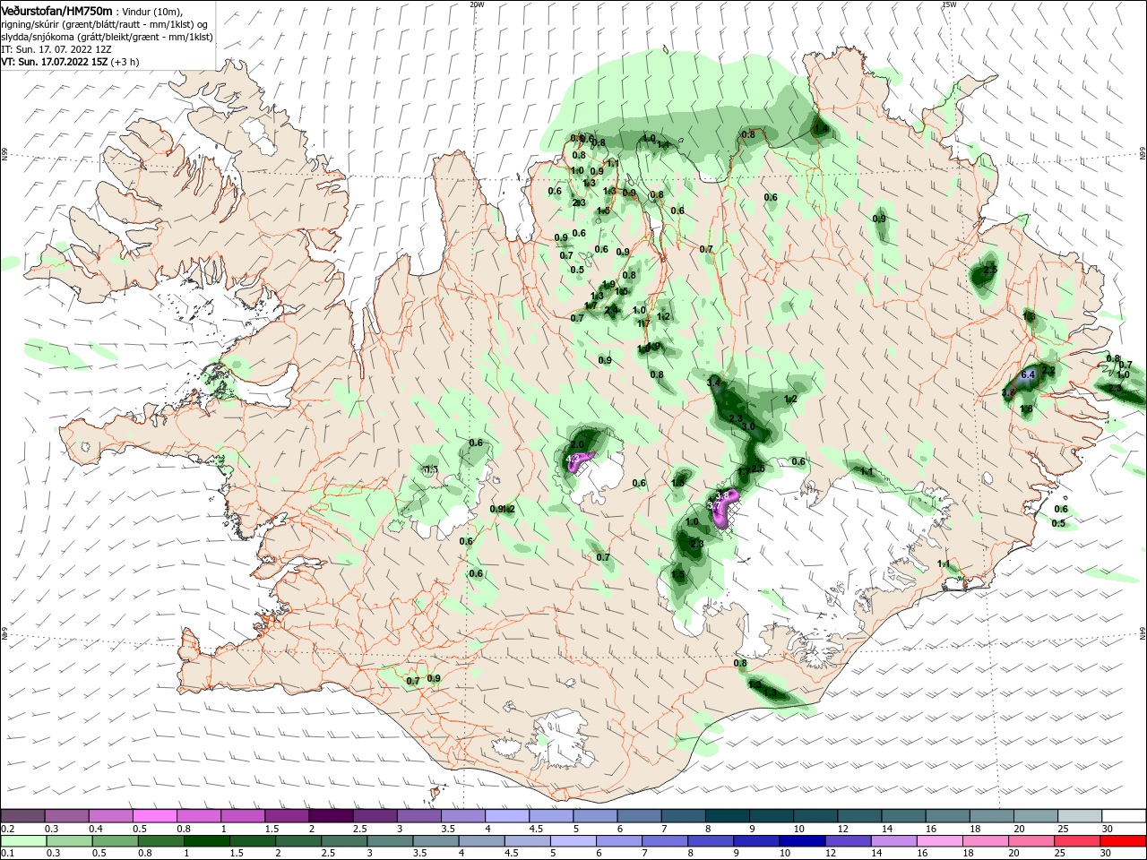
Task: Click the white 30 mm snow swatch
Action: pos(1124,816)
